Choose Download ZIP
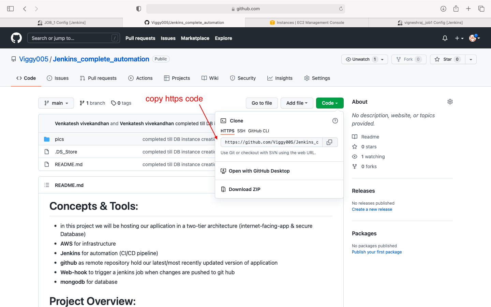Viewport: 491px width, 307px height. (279, 189)
